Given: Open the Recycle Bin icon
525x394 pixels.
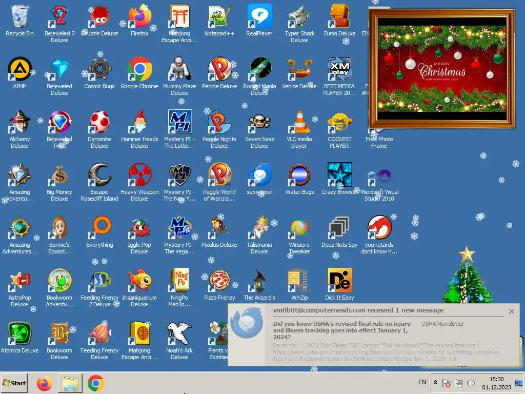Looking at the screenshot, I should 19,16.
